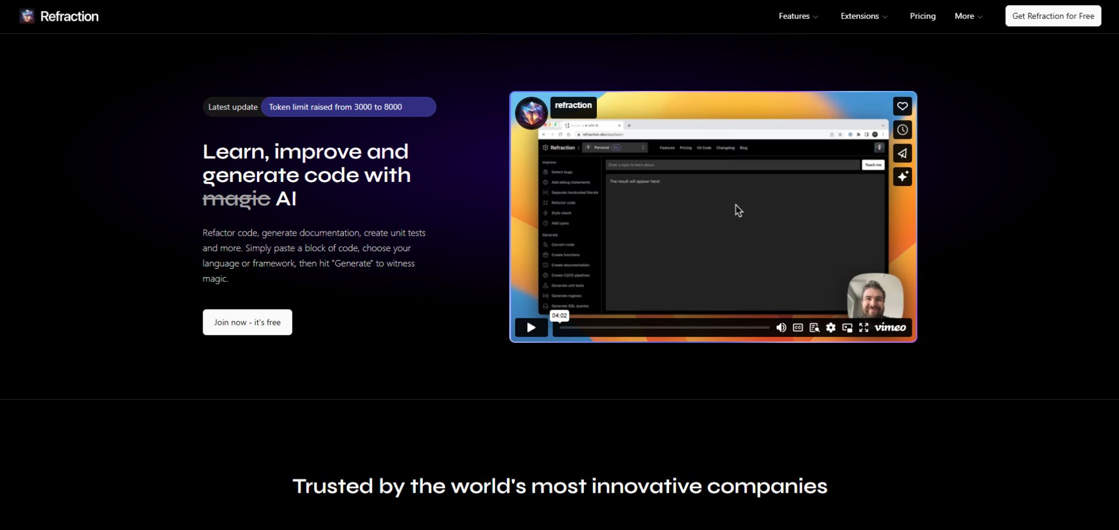Open video settings gear icon
1119x530 pixels.
point(830,328)
